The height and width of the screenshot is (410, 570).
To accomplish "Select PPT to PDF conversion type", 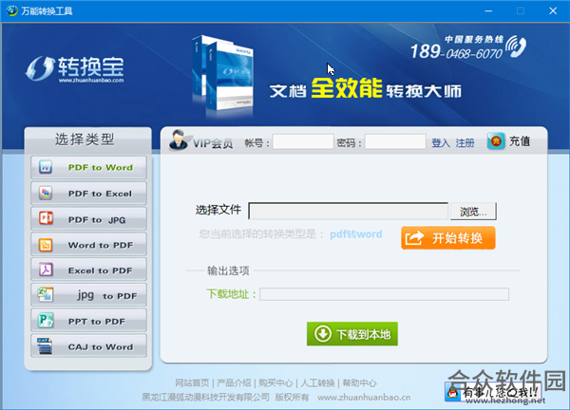I will tap(88, 321).
